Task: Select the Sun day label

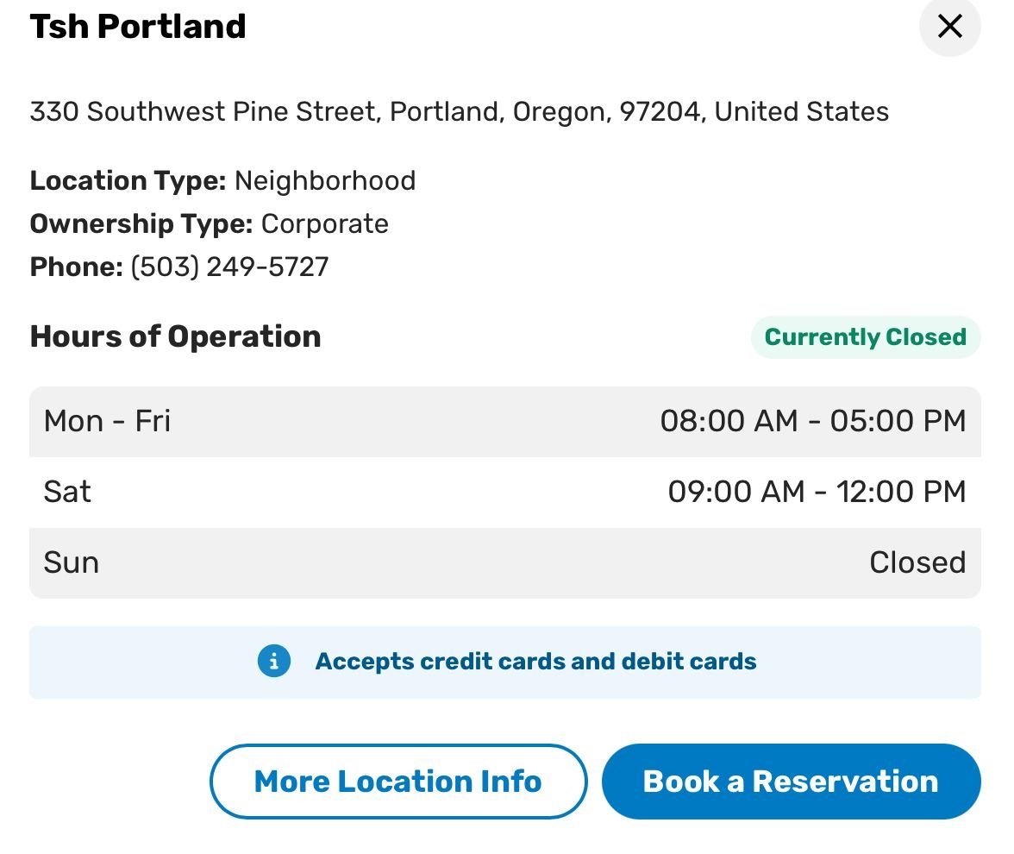Action: 71,562
